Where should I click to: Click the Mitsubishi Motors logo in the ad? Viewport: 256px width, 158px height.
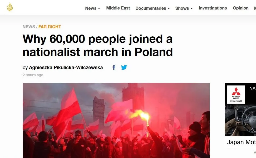[236, 94]
